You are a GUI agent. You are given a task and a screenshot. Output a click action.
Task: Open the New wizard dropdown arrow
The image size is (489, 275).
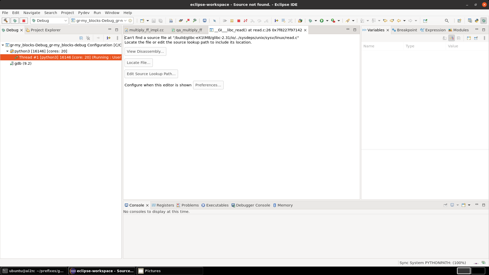pyautogui.click(x=147, y=21)
